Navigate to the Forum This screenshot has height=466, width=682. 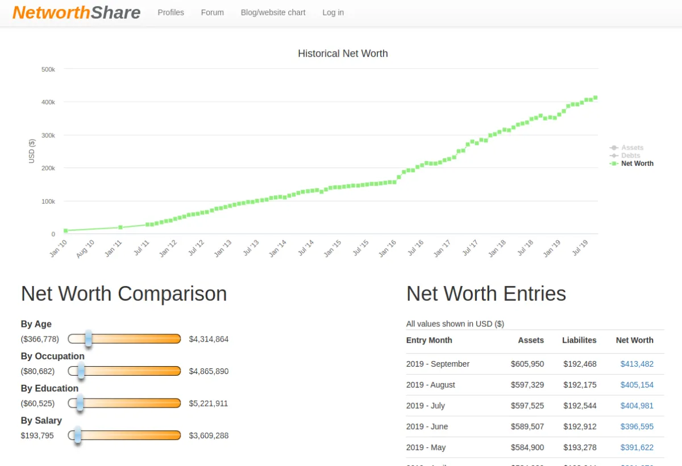tap(212, 12)
